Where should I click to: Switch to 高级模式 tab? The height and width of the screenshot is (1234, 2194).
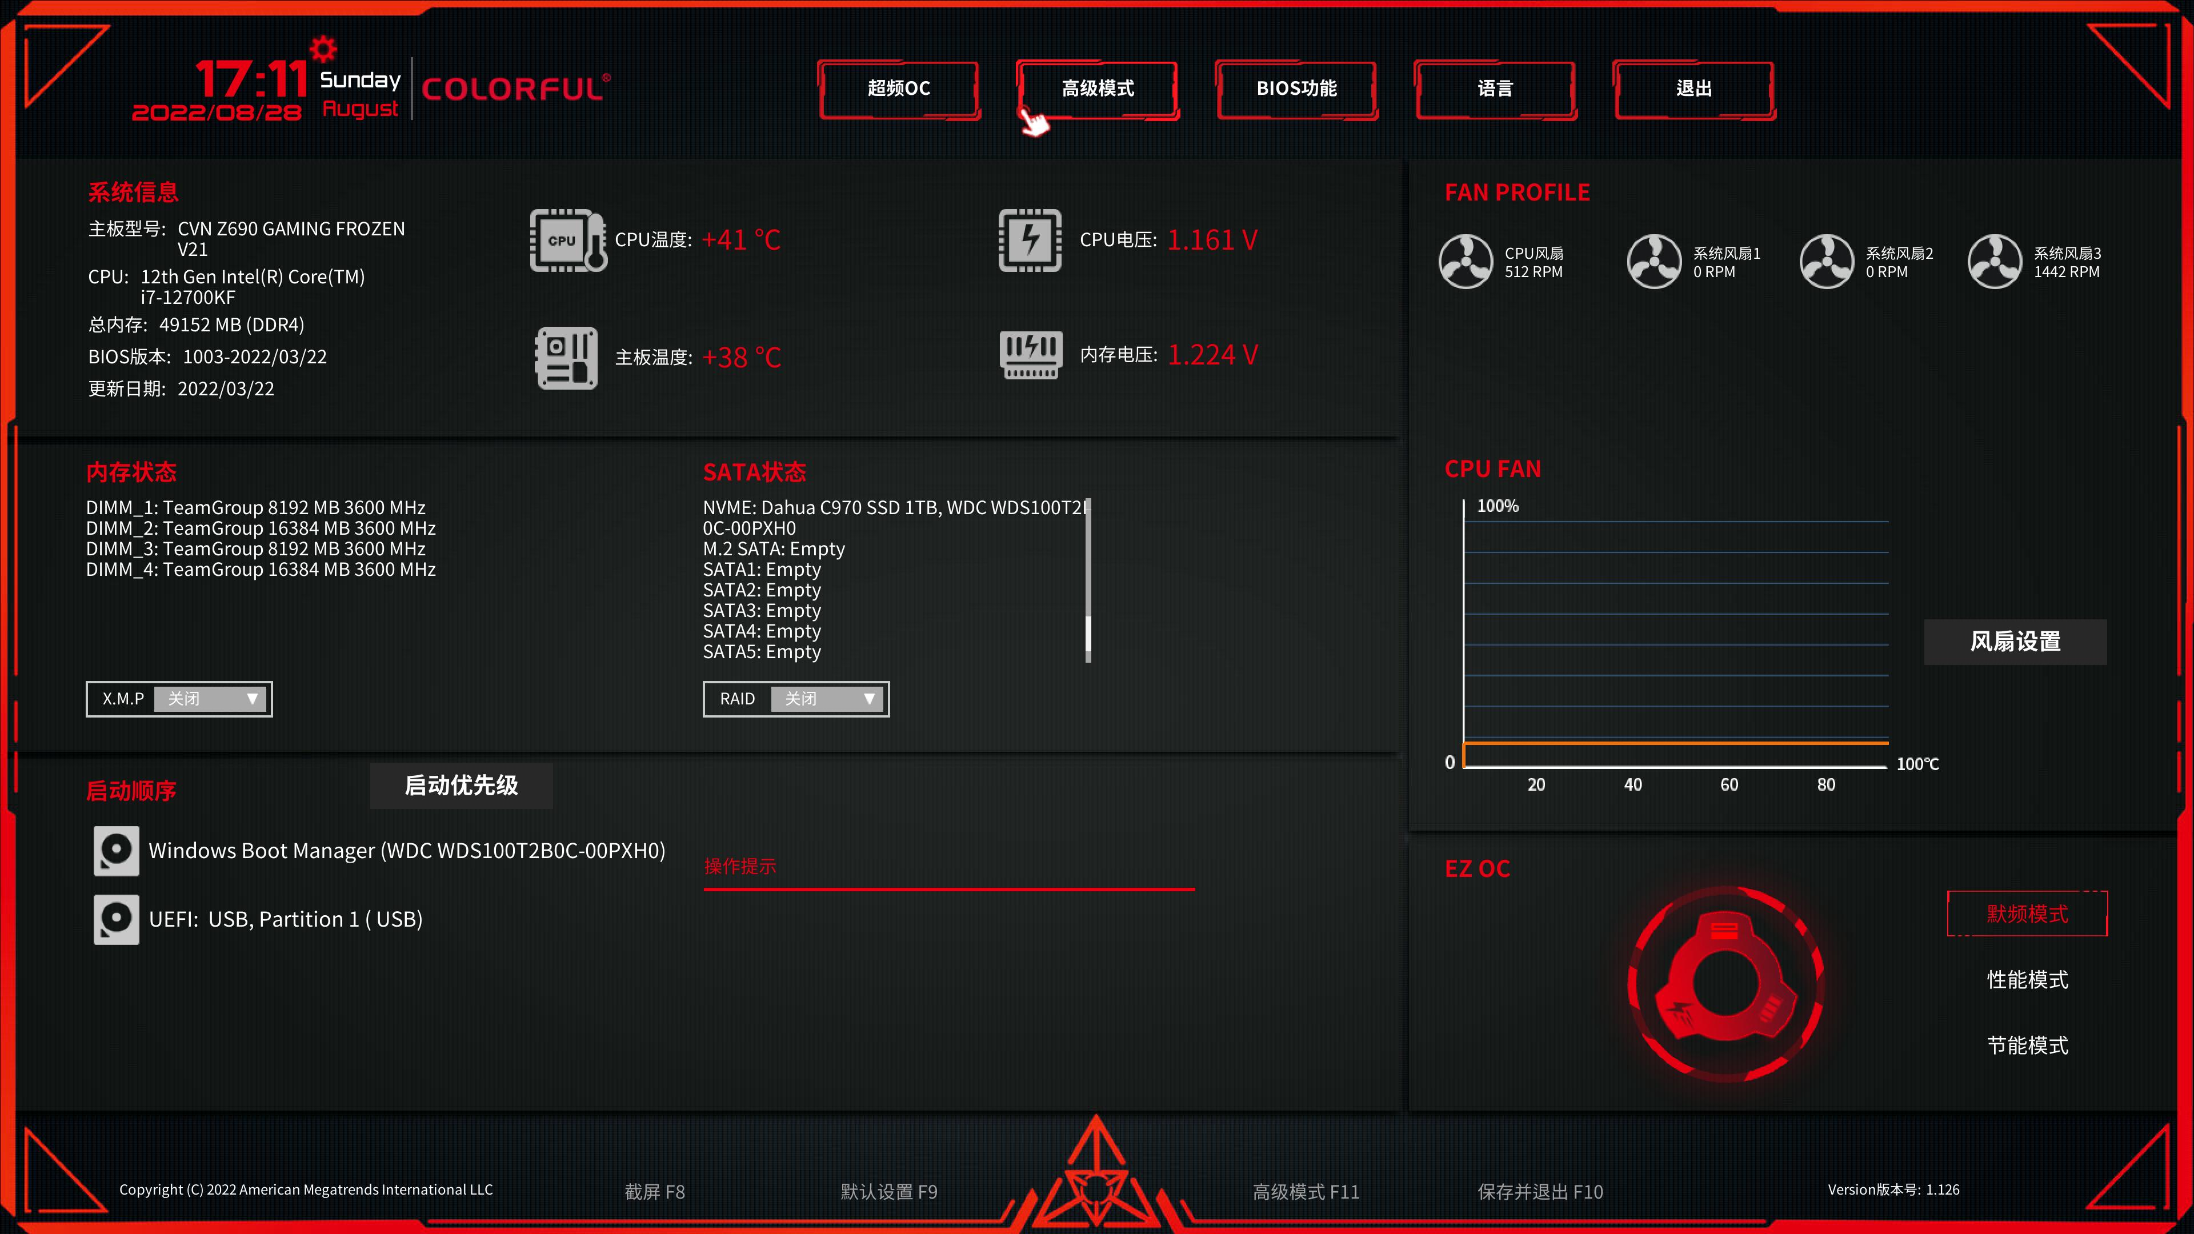click(1097, 89)
